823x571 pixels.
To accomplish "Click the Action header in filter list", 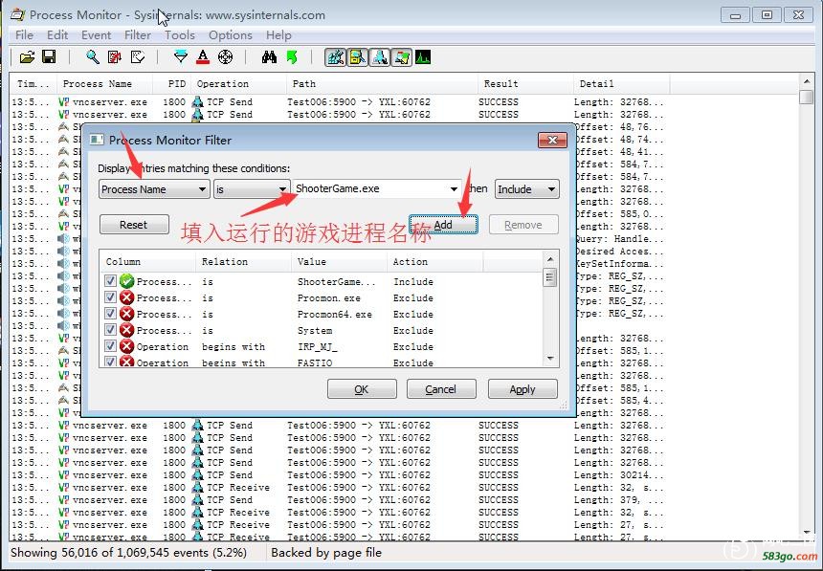I will [x=434, y=261].
